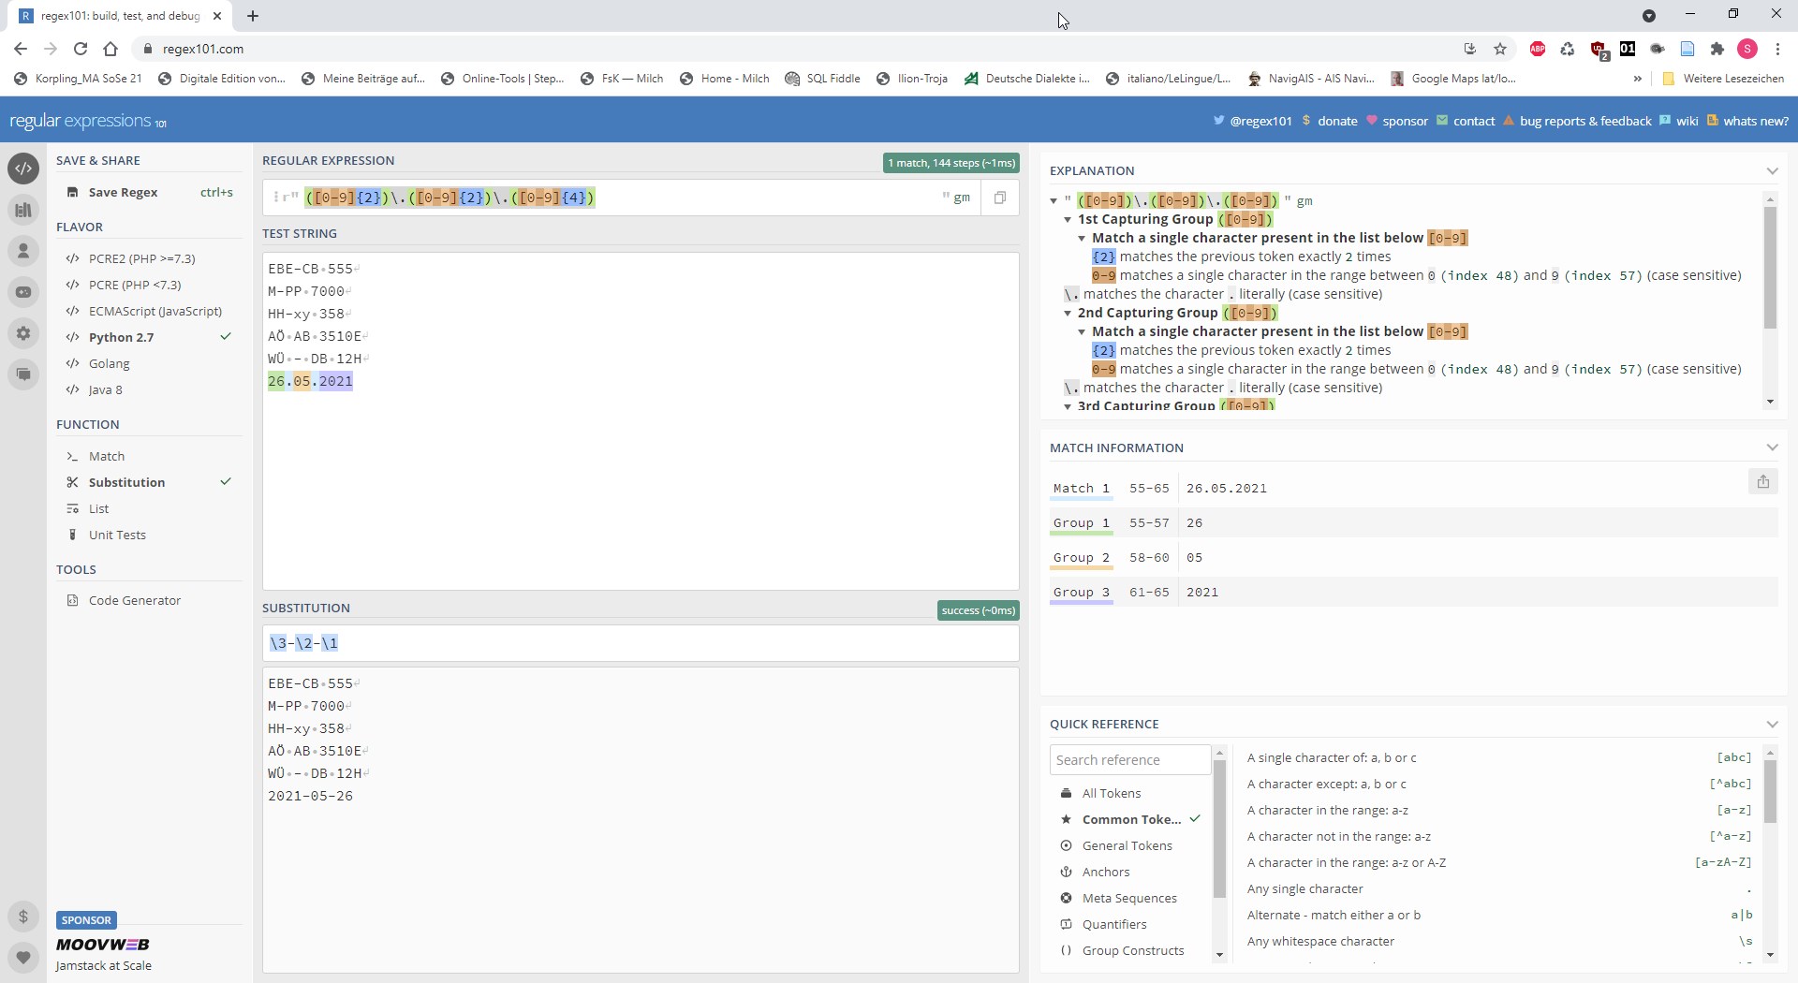Click quick reference token list scrollbar

(x=1770, y=791)
